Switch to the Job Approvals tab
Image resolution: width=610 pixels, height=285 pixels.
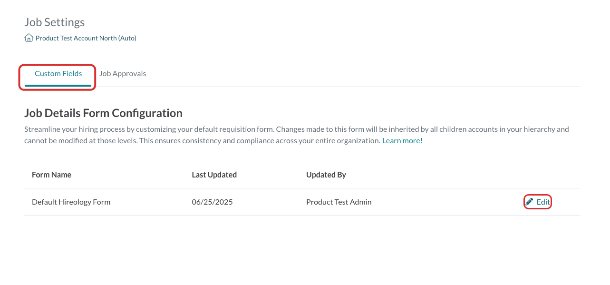[x=123, y=74]
